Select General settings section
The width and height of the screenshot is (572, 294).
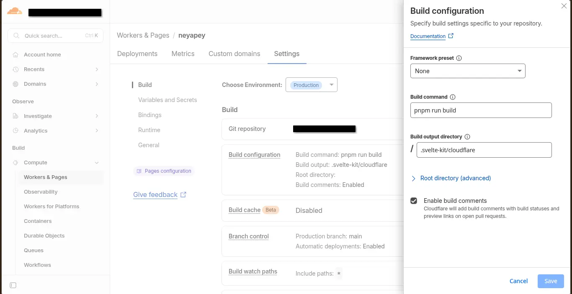click(x=149, y=145)
